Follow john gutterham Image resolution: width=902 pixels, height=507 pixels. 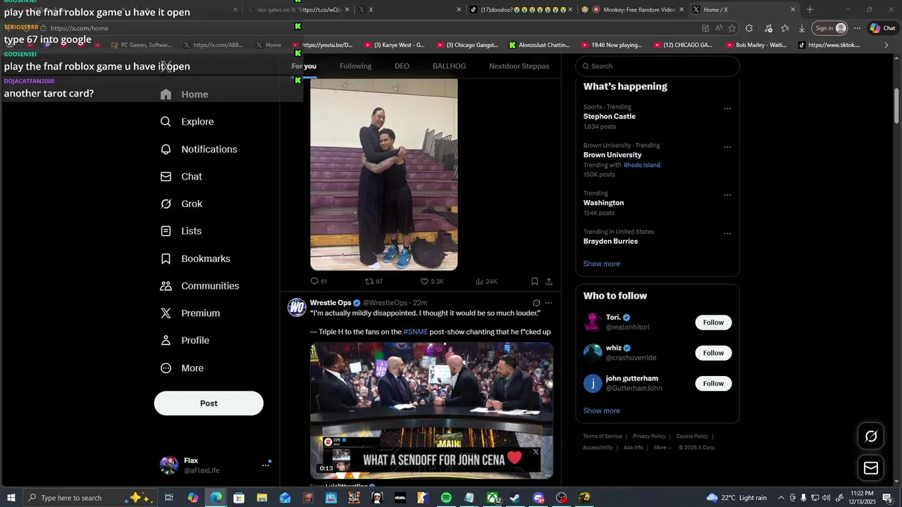(x=713, y=384)
